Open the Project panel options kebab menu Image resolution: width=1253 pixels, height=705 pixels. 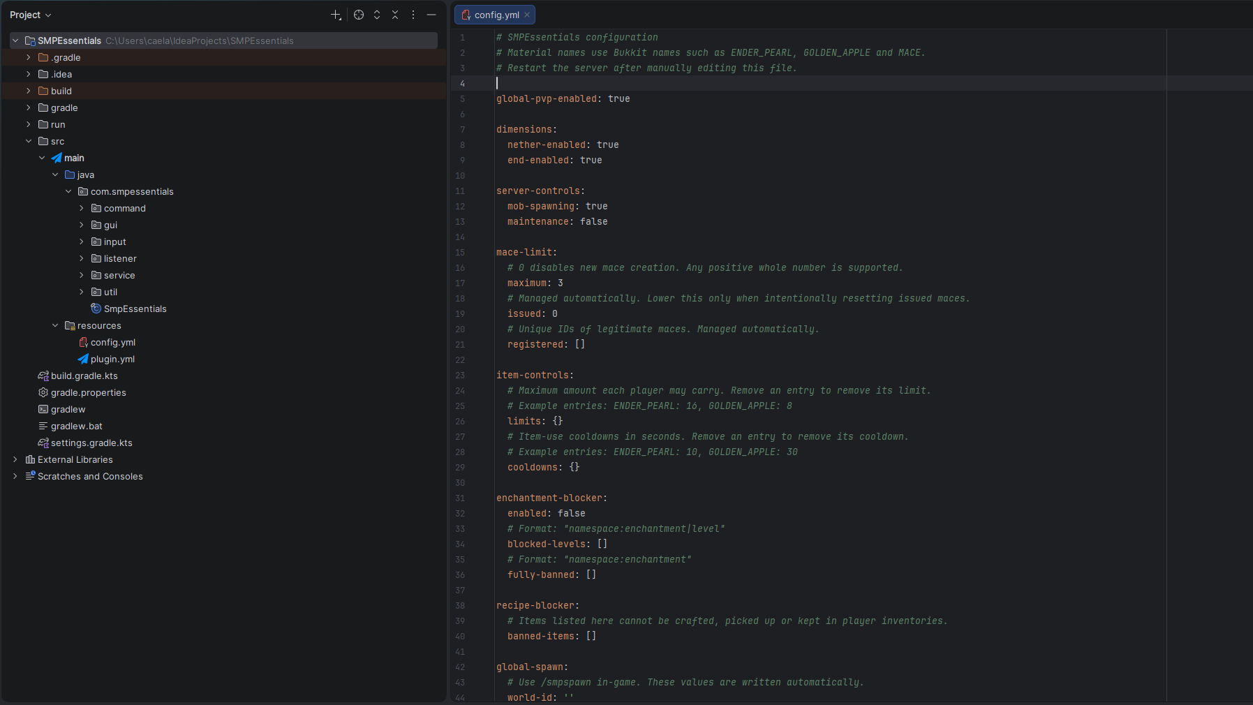(413, 15)
